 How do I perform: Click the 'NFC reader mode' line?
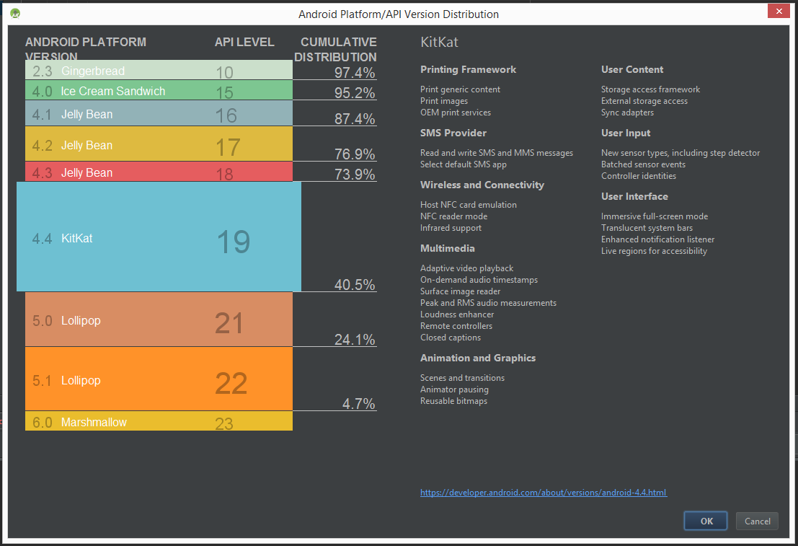[454, 216]
